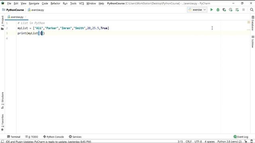This screenshot has height=143, width=255.
Task: Open the Database side panel
Action: pos(253,23)
